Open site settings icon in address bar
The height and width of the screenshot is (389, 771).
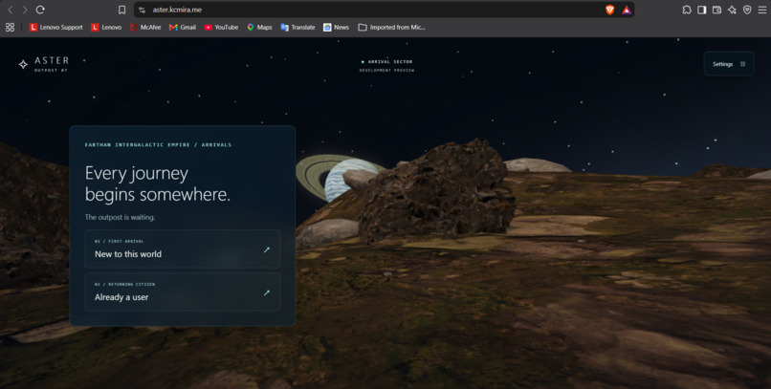[143, 10]
